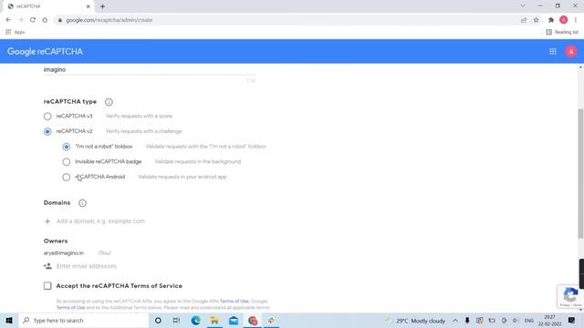Open Cortana circle icon
This screenshot has height=328, width=584.
158,320
